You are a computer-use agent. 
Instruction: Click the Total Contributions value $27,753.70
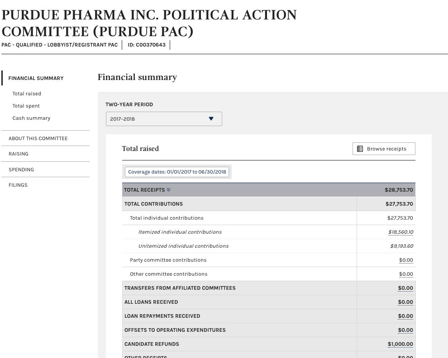pyautogui.click(x=399, y=204)
